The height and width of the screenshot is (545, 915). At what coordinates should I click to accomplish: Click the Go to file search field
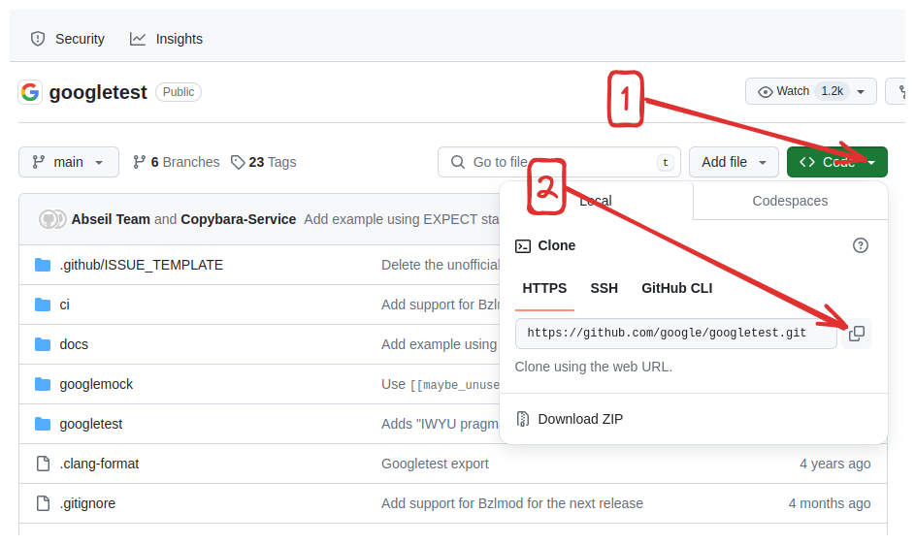click(x=559, y=162)
